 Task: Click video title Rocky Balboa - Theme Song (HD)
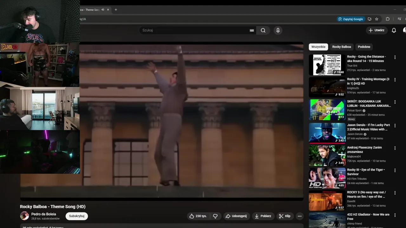click(x=53, y=206)
